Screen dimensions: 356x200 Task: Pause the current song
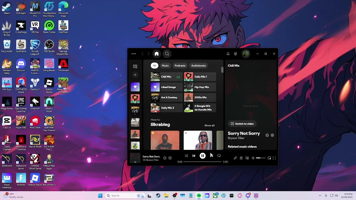coord(202,156)
